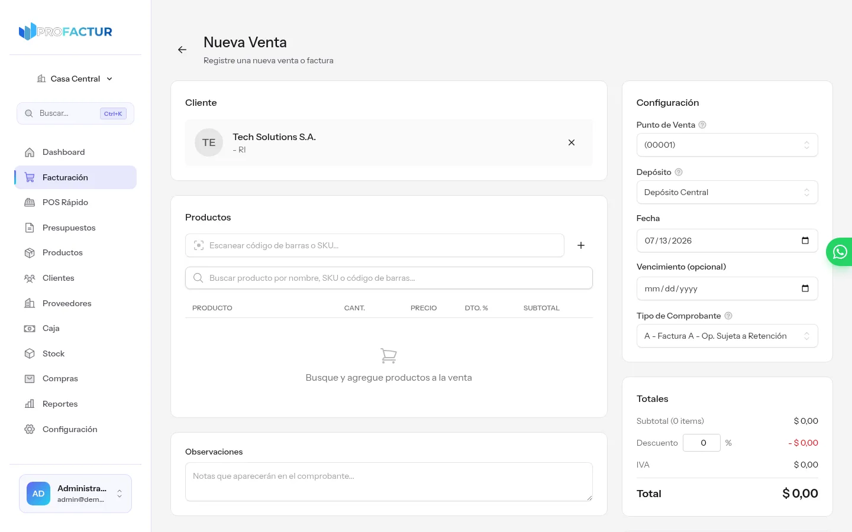852x532 pixels.
Task: Go back using the arrow icon
Action: 182,50
